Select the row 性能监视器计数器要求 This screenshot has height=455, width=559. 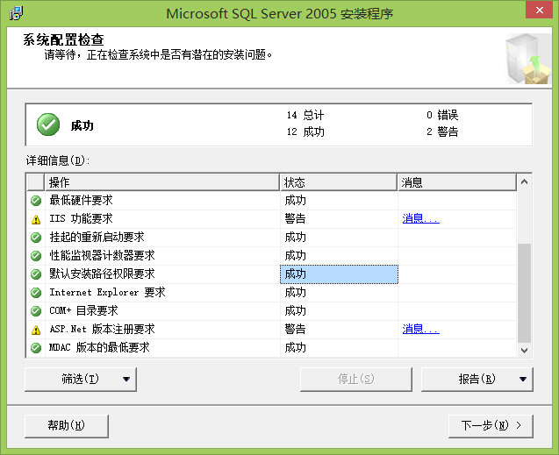pyautogui.click(x=272, y=256)
